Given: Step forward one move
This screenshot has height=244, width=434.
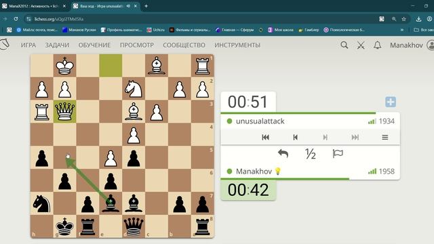Looking at the screenshot, I should tap(325, 137).
